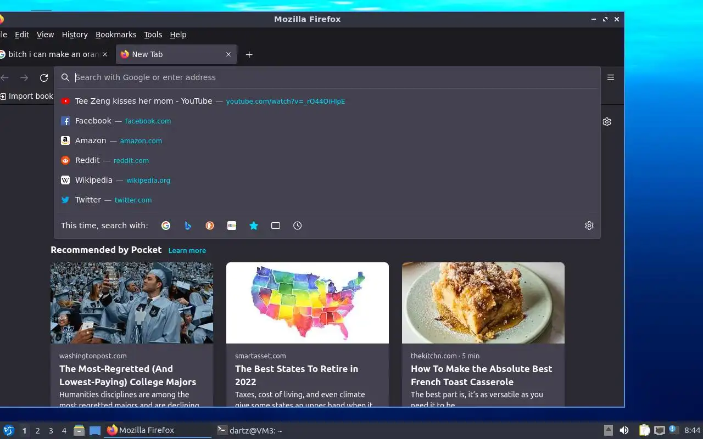Click the eject removable media tray icon

point(609,430)
